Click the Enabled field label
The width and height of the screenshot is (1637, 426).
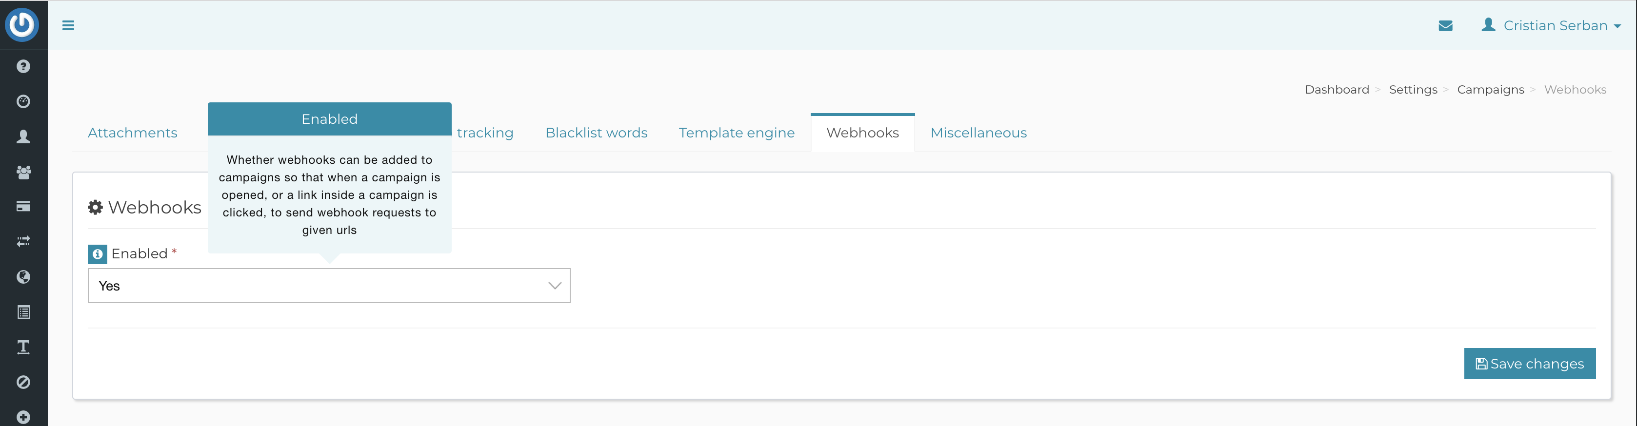pyautogui.click(x=139, y=254)
